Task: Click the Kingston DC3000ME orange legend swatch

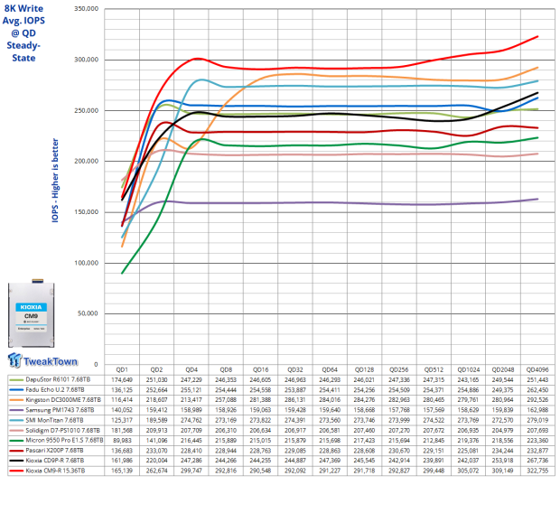Action: [x=16, y=400]
